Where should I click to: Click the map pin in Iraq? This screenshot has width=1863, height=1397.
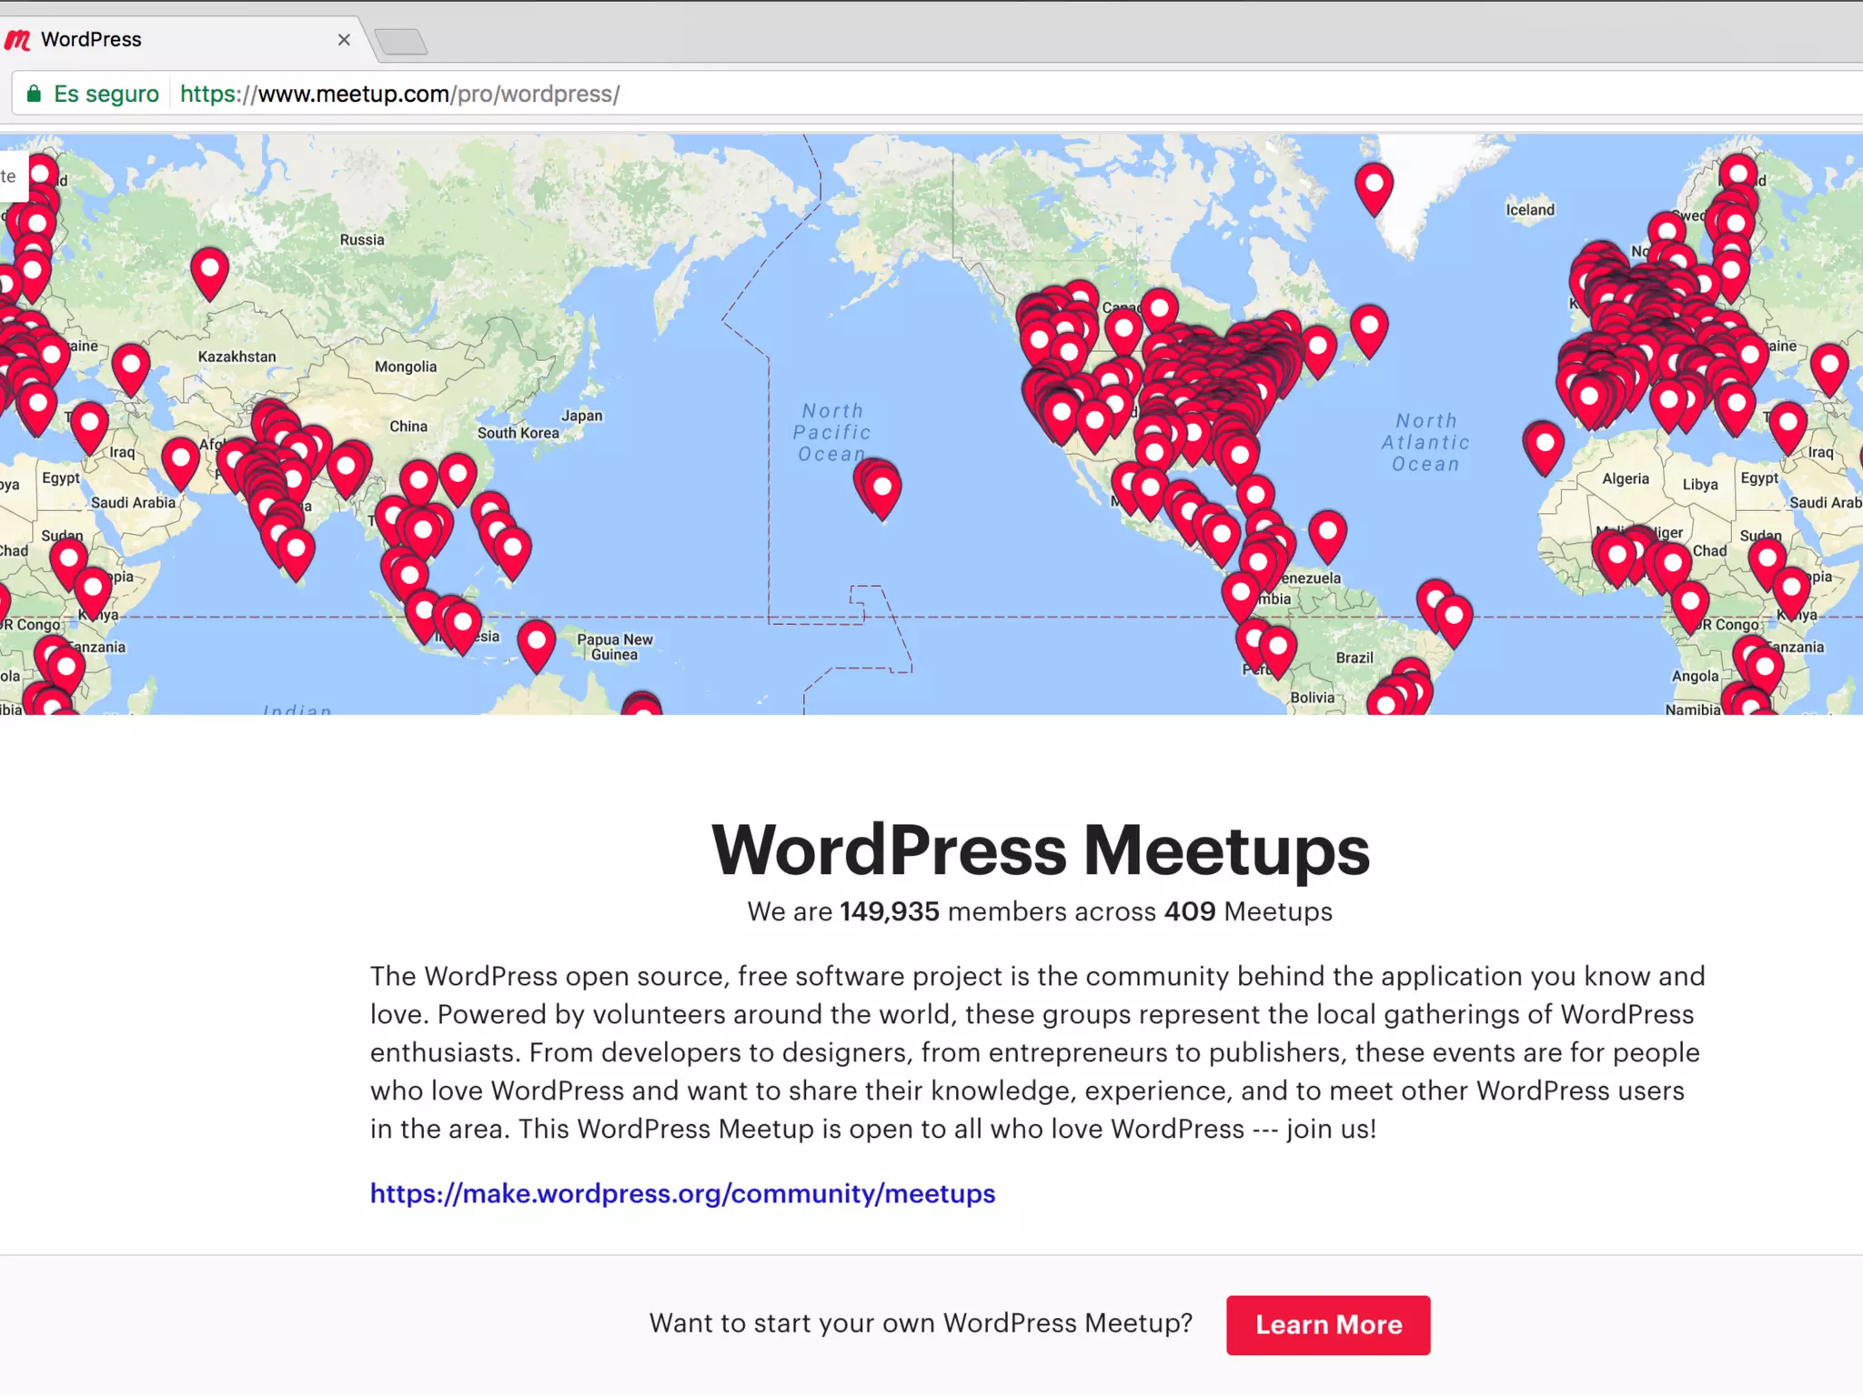[x=89, y=426]
